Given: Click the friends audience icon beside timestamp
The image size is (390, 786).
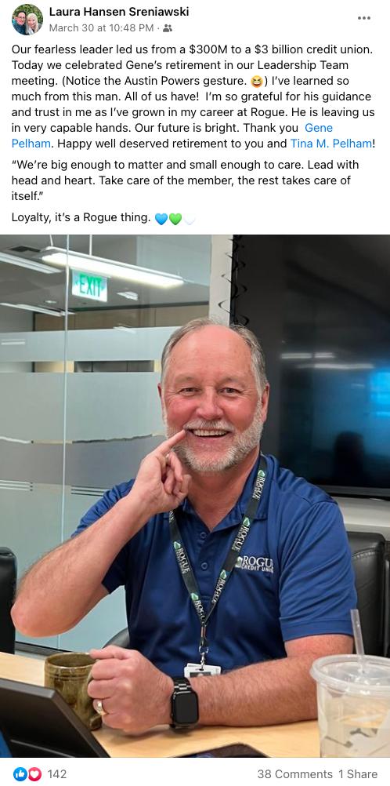Looking at the screenshot, I should (x=168, y=28).
